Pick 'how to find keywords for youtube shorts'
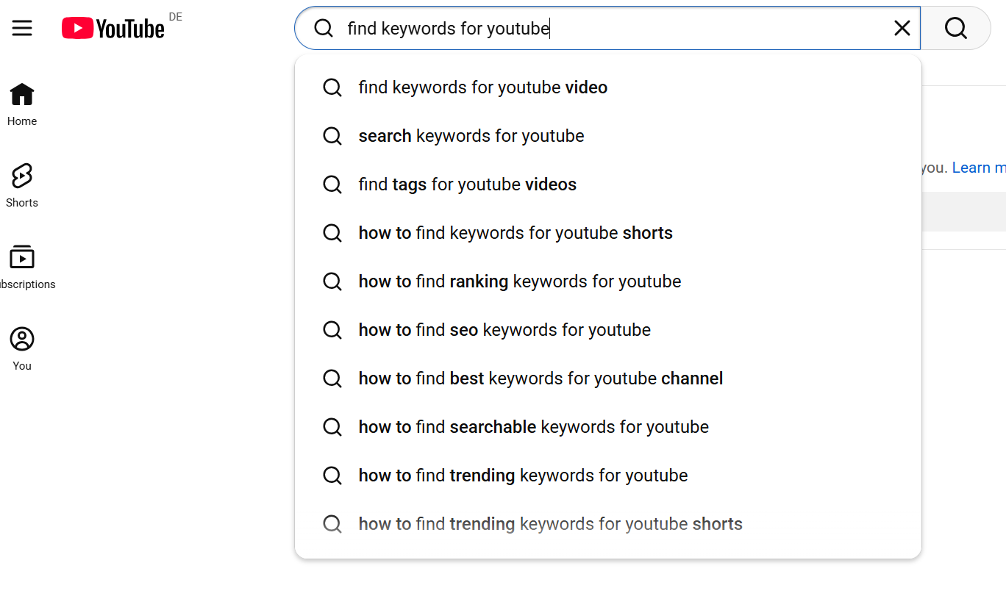Image resolution: width=1006 pixels, height=599 pixels. pyautogui.click(x=608, y=233)
